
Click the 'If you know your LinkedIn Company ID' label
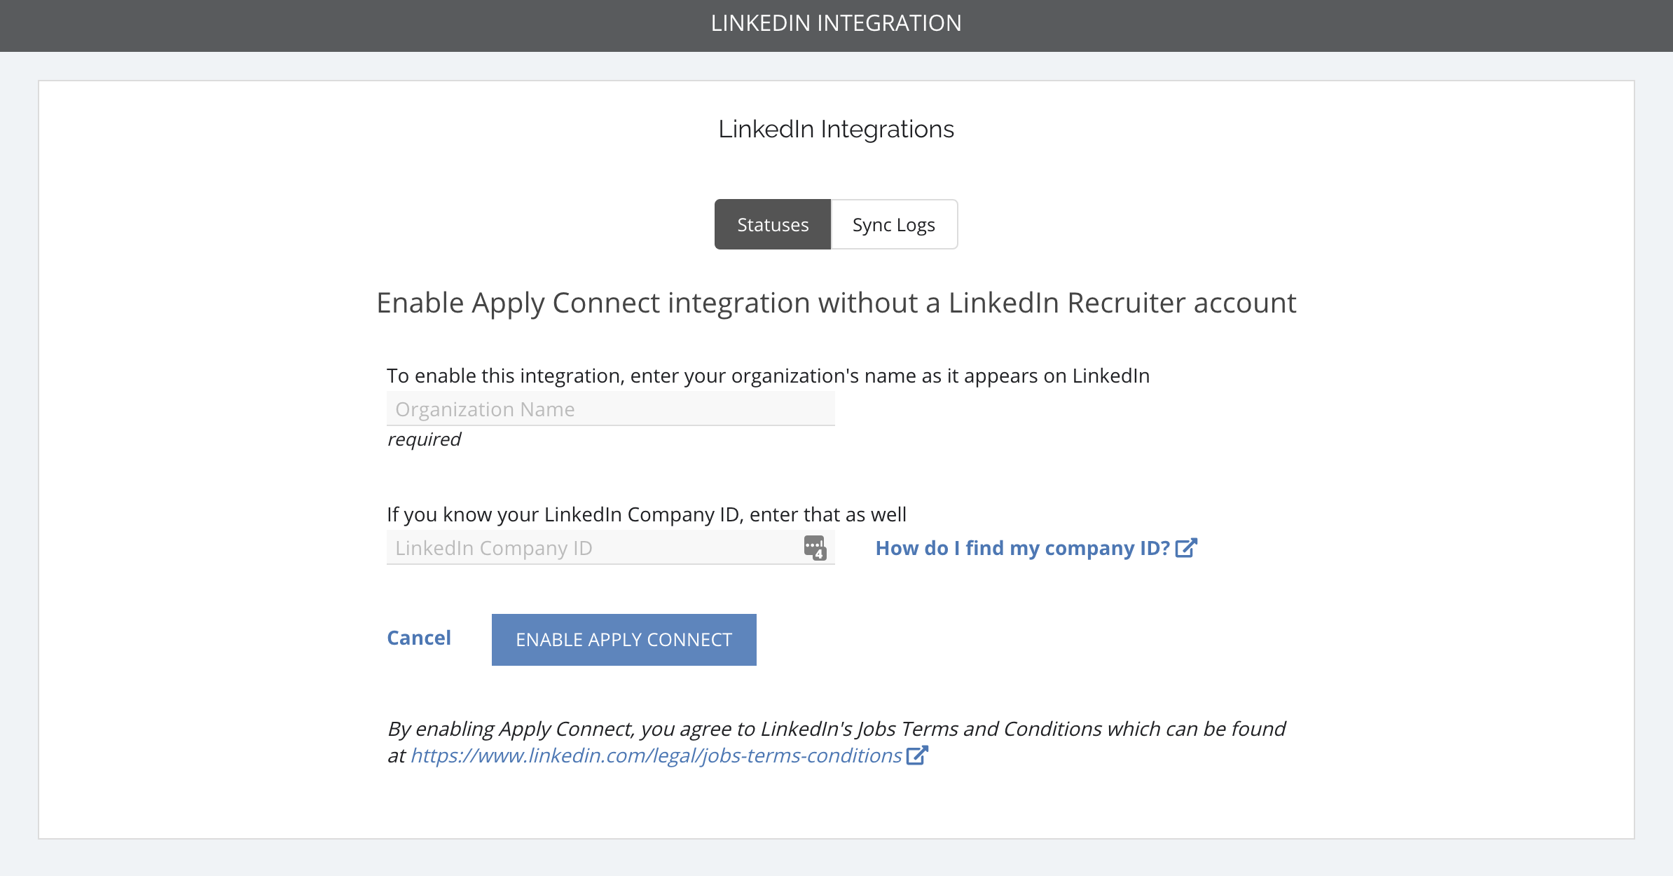647,515
